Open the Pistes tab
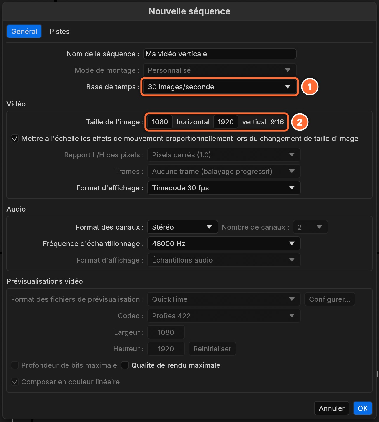 [x=60, y=32]
